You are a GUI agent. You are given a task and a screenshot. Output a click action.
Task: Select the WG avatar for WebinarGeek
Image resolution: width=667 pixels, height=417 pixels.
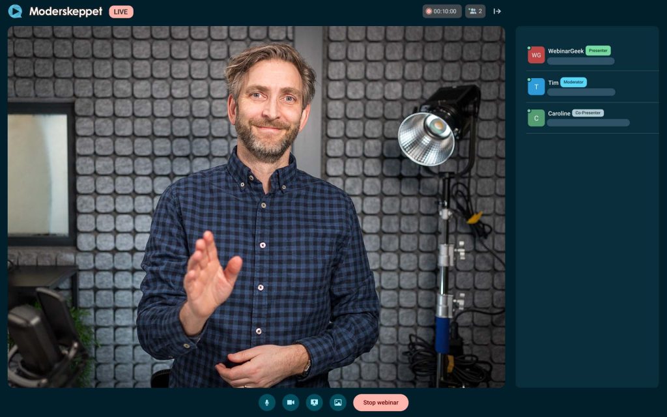pyautogui.click(x=536, y=55)
